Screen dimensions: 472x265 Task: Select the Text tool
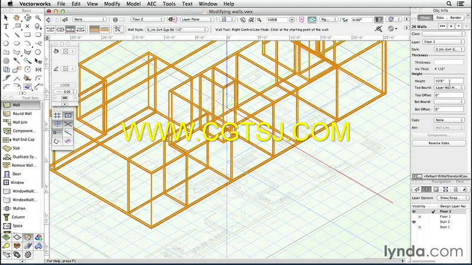(6, 26)
